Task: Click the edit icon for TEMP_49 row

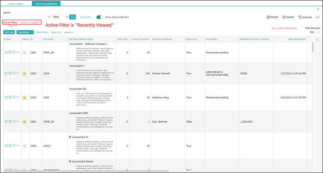Action: point(6,52)
